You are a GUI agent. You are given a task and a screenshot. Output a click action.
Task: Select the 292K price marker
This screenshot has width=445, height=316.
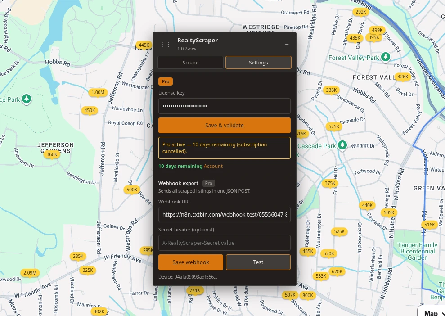[361, 12]
